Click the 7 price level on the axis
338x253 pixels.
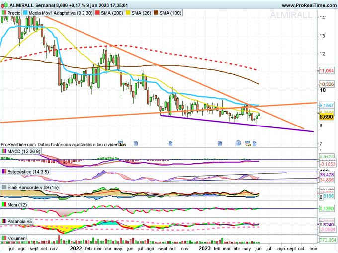click(x=321, y=144)
